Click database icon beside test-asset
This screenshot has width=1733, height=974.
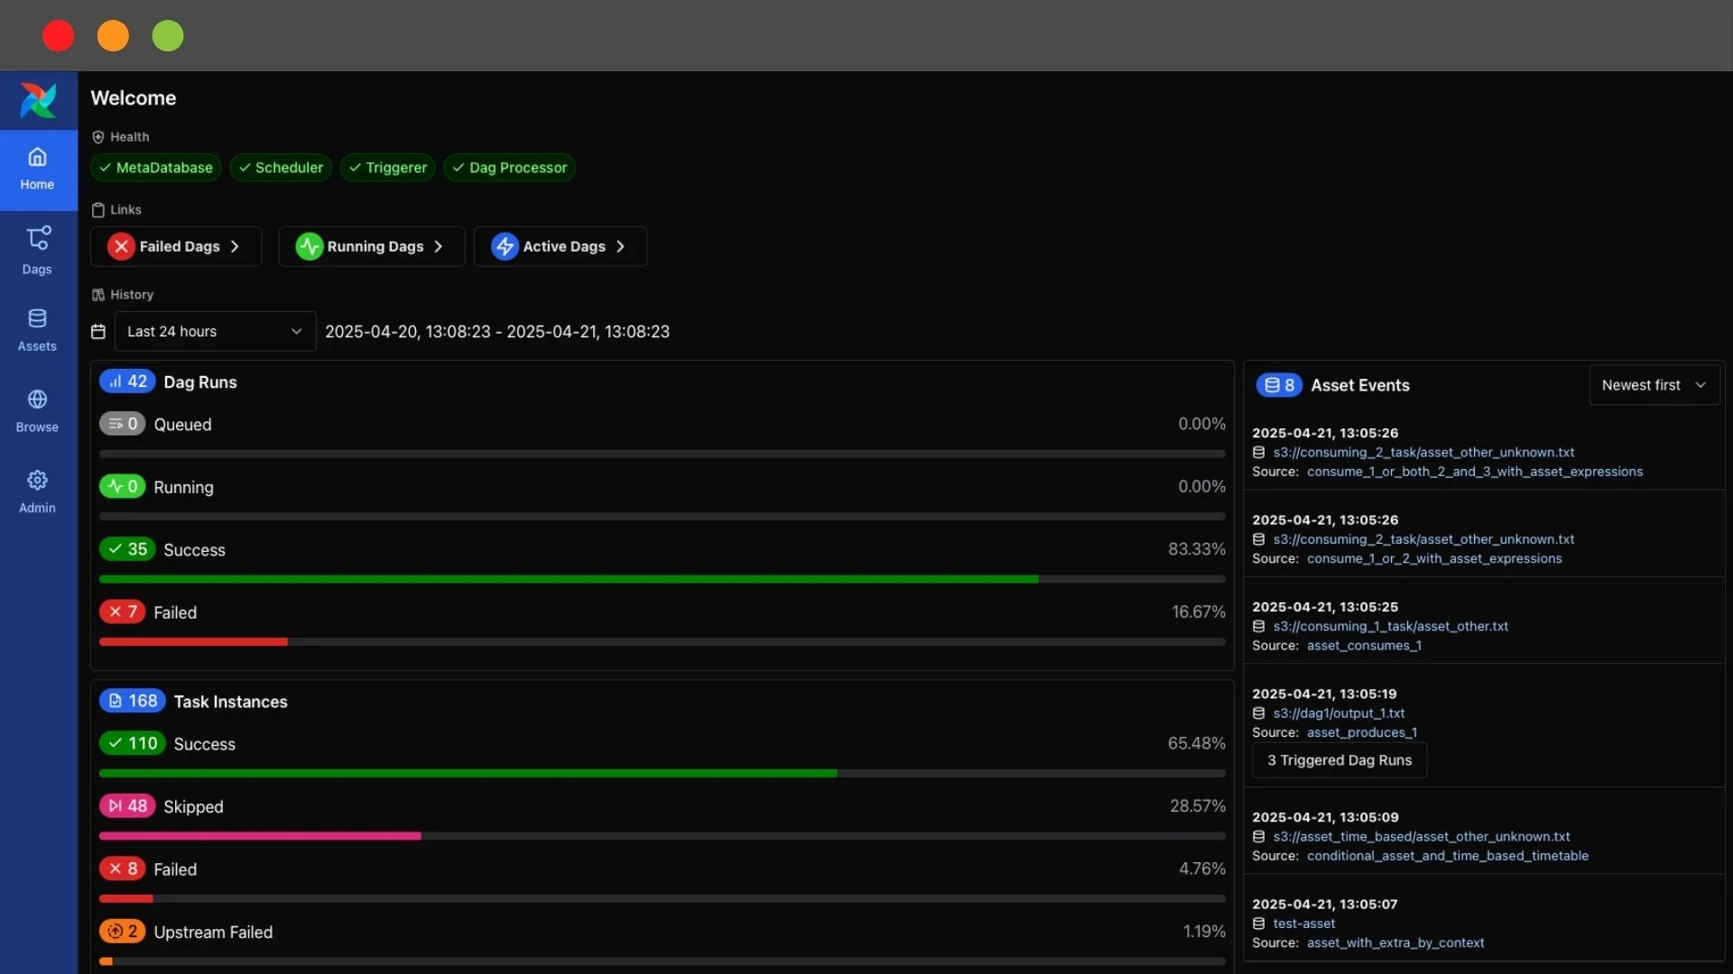pos(1258,923)
